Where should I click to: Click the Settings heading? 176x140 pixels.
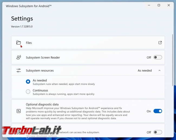22,19
